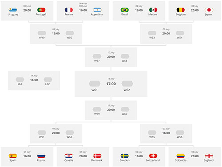
Task: Click the France flag icon
Action: 69,10
